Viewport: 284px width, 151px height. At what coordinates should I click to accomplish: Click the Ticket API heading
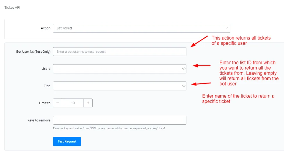point(12,7)
